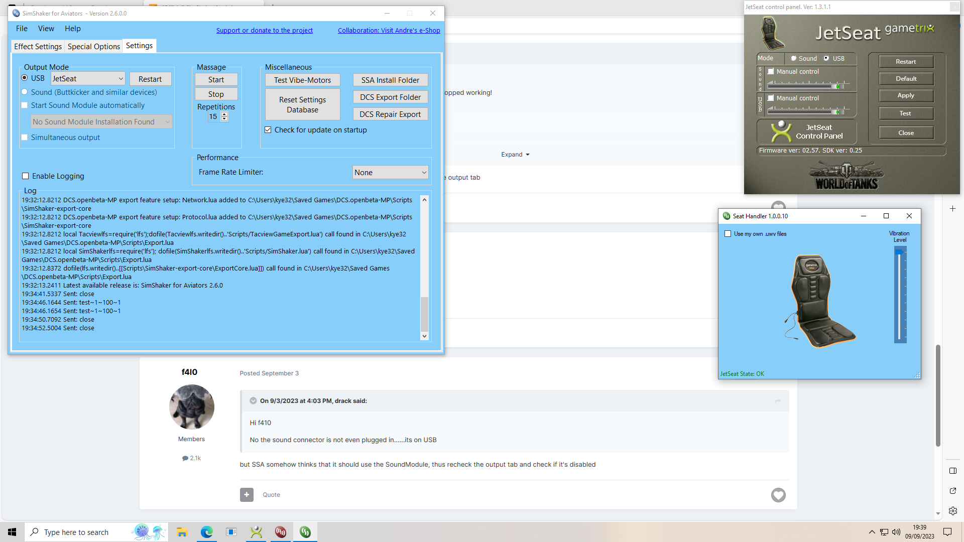Click the Seat Handler title bar icon
The height and width of the screenshot is (542, 964).
click(727, 216)
